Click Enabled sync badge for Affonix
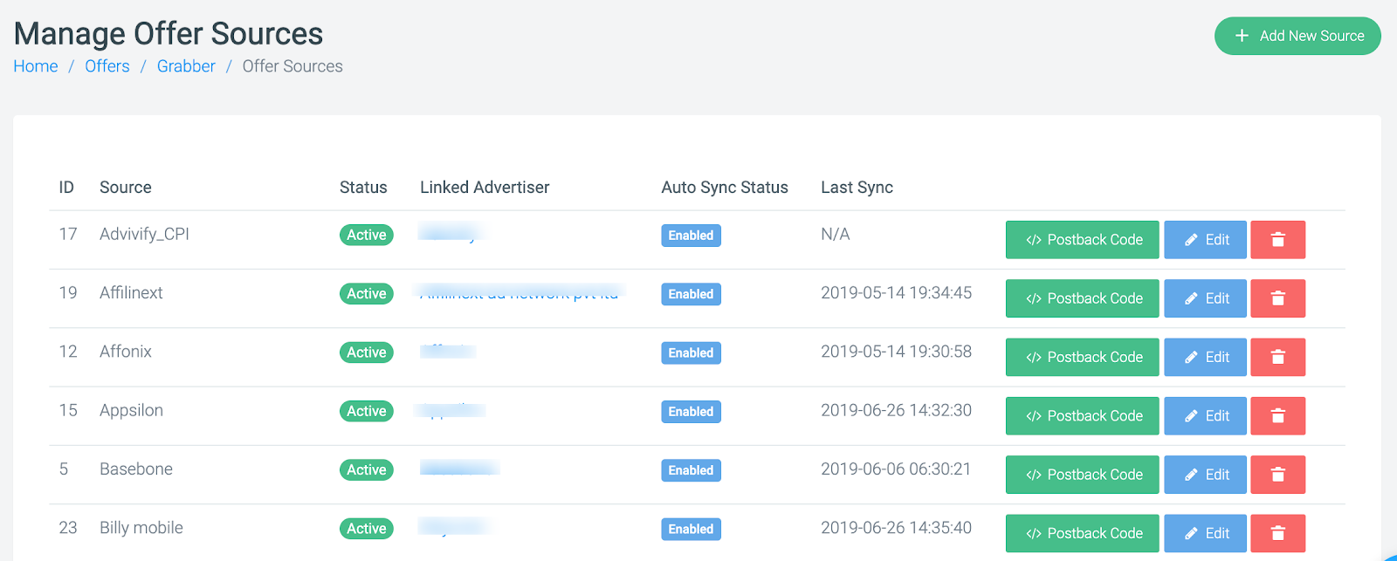Viewport: 1397px width, 561px height. coord(691,352)
